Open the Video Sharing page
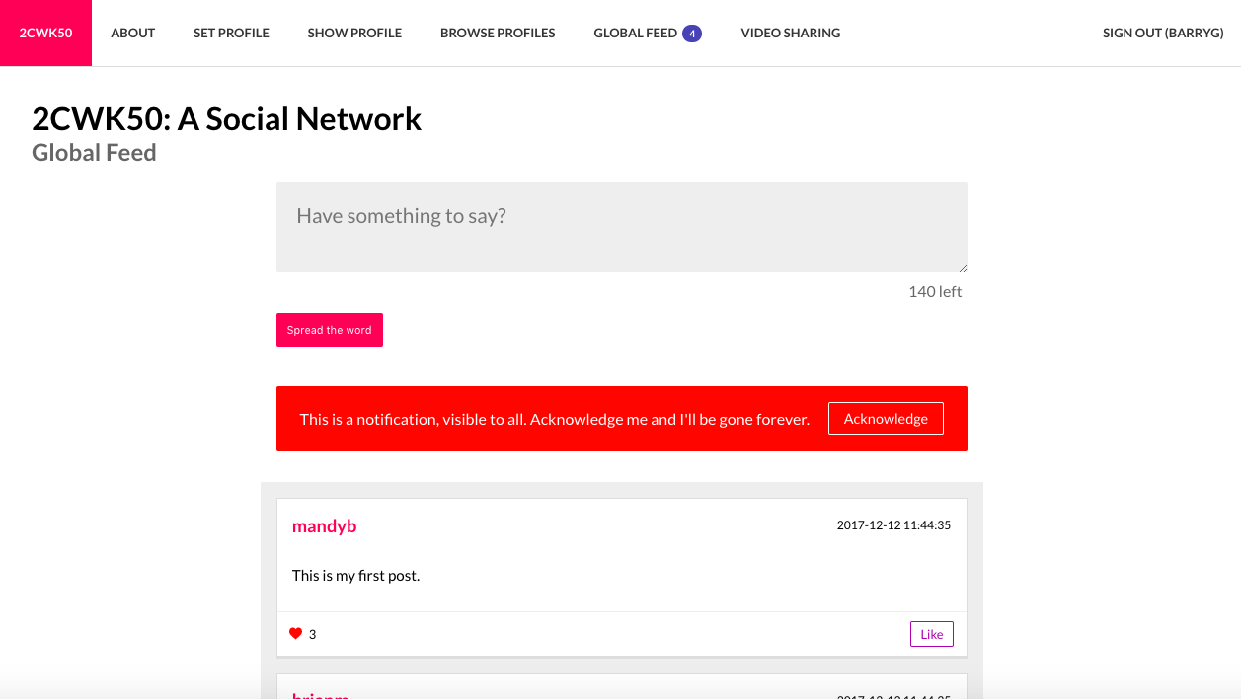The image size is (1241, 699). click(x=791, y=33)
